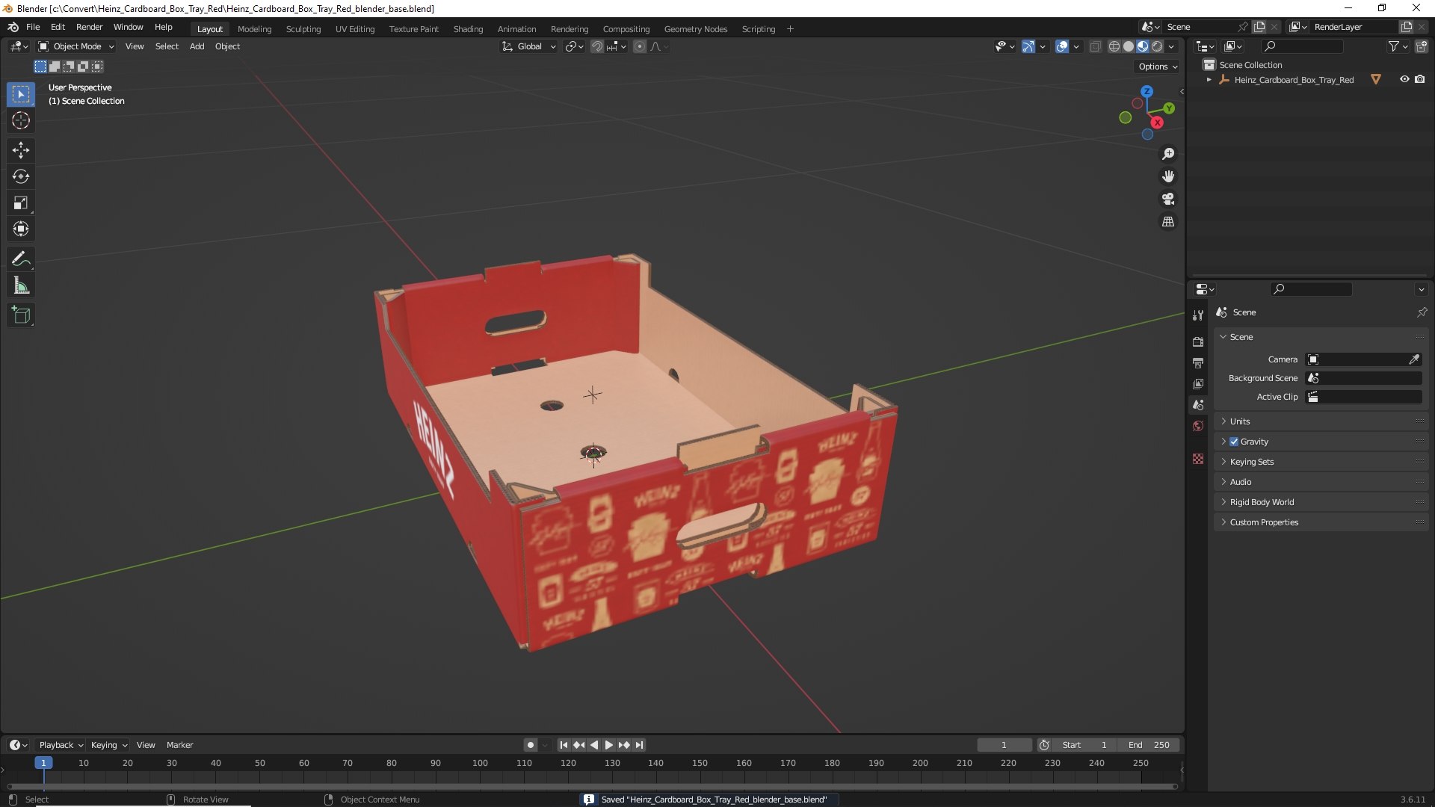This screenshot has width=1435, height=807.
Task: Uncheck the Gravity checkbox
Action: pyautogui.click(x=1234, y=442)
